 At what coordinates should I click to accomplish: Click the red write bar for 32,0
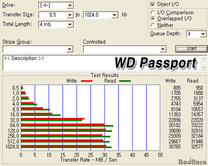(53, 119)
